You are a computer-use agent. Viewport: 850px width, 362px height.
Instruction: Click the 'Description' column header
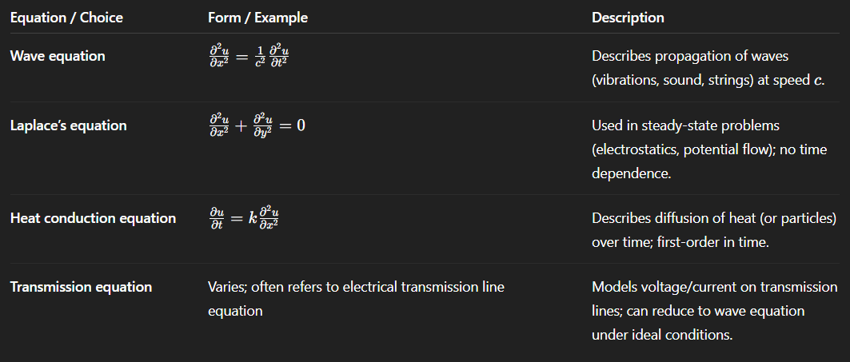tap(628, 18)
